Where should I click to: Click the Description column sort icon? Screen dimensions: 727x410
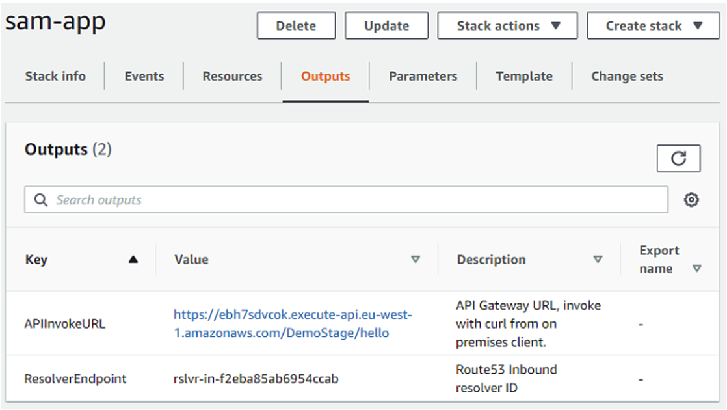click(598, 259)
